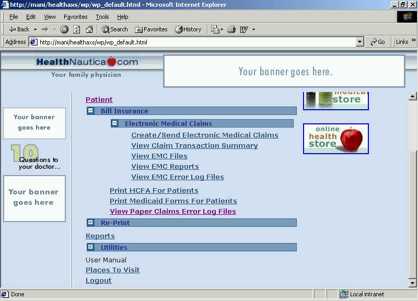
Task: Open the Edit menu
Action: (x=31, y=17)
